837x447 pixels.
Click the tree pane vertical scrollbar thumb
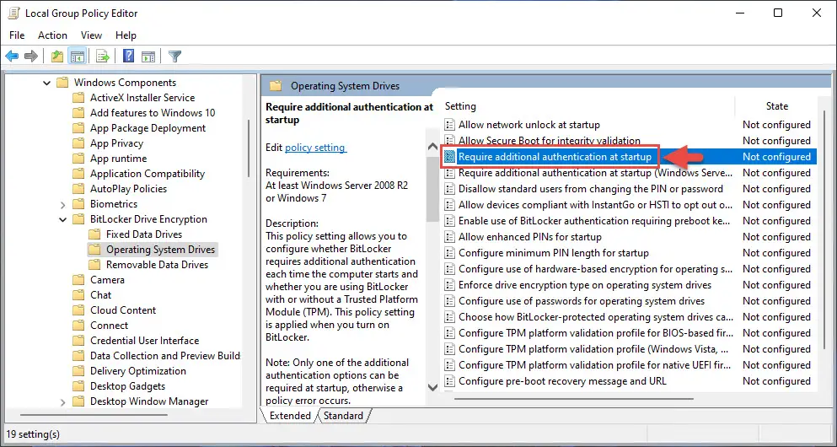pyautogui.click(x=248, y=149)
